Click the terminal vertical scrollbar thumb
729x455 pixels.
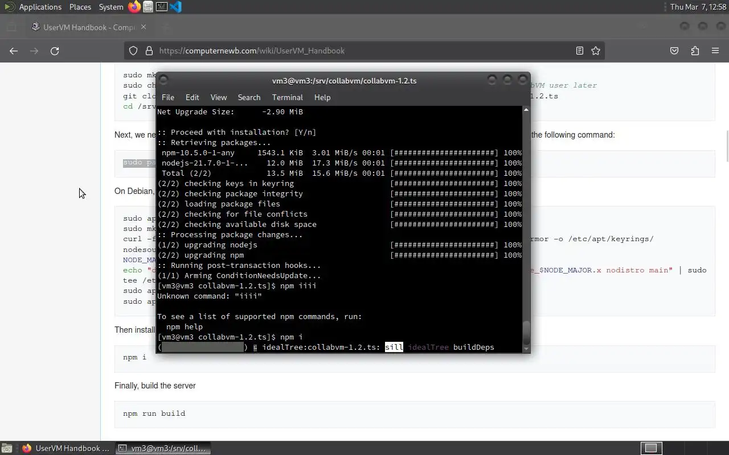pos(526,332)
